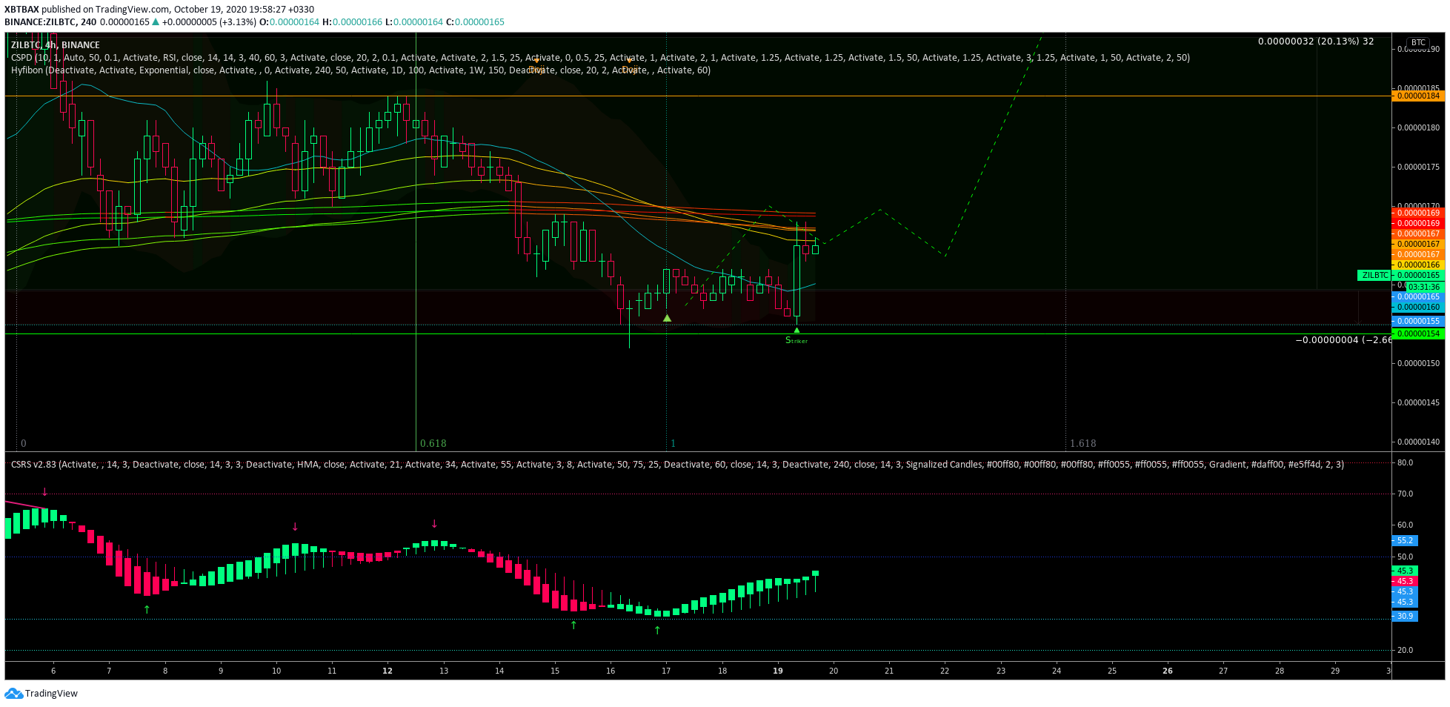Click the TradingView logo at bottom left
Viewport: 1450px width, 707px height.
(x=41, y=694)
